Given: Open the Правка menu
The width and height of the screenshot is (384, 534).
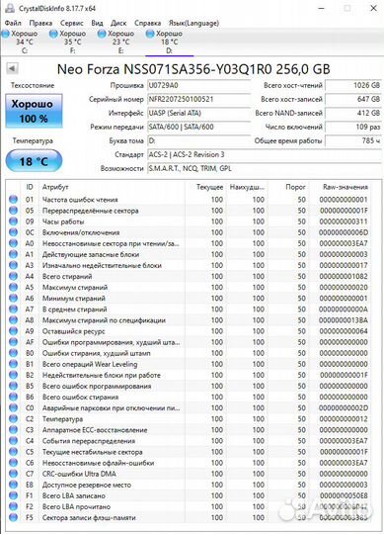Looking at the screenshot, I should coord(40,23).
